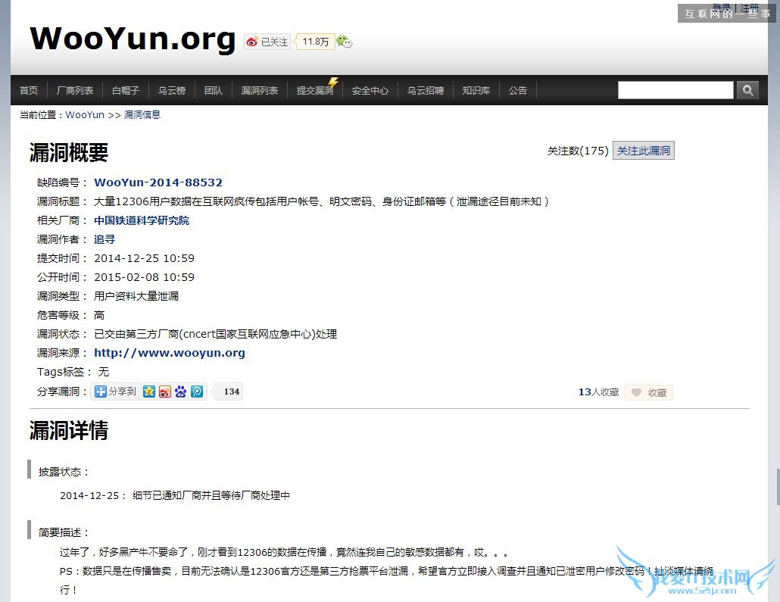The height and width of the screenshot is (602, 780).
Task: Click the 13人收藏 count link
Action: pyautogui.click(x=598, y=392)
